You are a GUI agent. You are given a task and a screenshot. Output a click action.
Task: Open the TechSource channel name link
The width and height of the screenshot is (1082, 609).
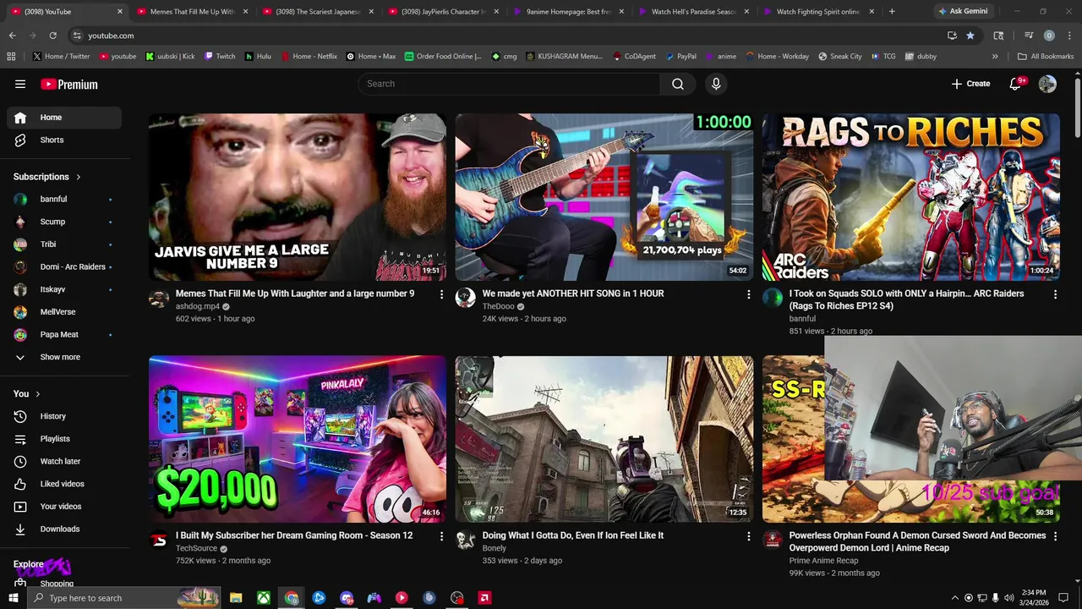click(196, 548)
